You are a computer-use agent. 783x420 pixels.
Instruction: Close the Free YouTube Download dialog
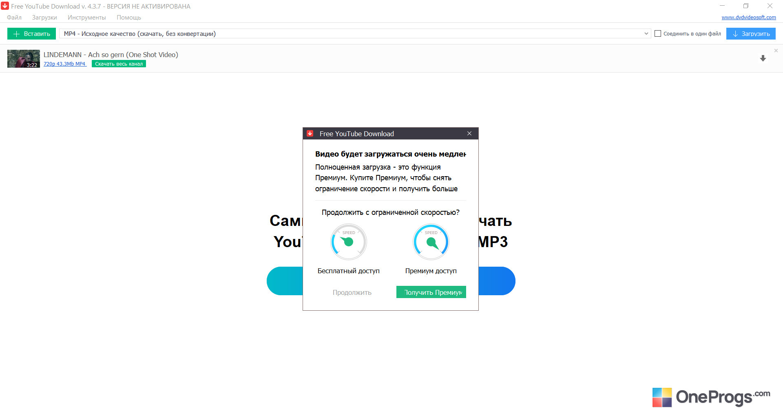469,133
